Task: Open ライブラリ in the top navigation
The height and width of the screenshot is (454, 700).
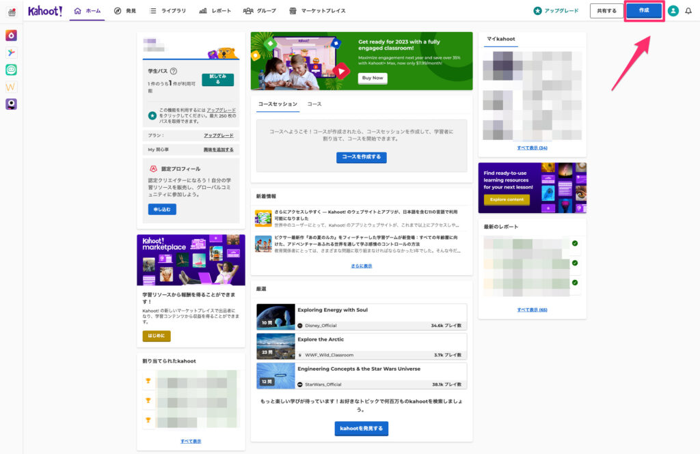Action: [168, 11]
